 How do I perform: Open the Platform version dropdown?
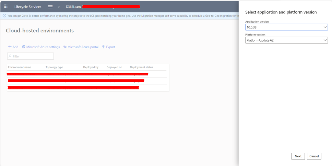[287, 40]
